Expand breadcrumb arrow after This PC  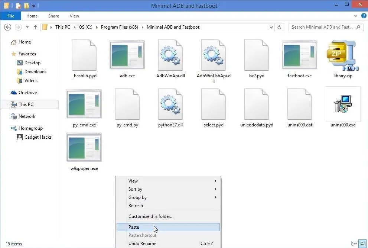[74, 27]
